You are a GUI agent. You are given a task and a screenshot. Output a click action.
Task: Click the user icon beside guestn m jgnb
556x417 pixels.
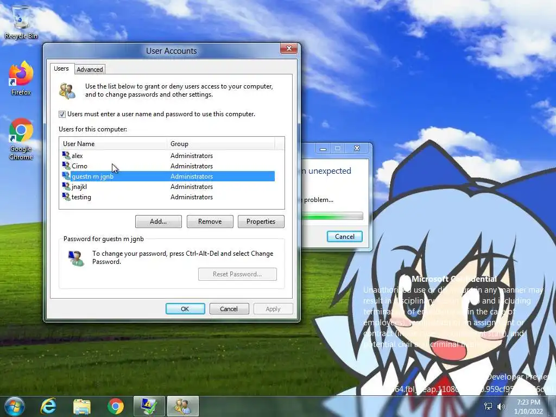(66, 176)
